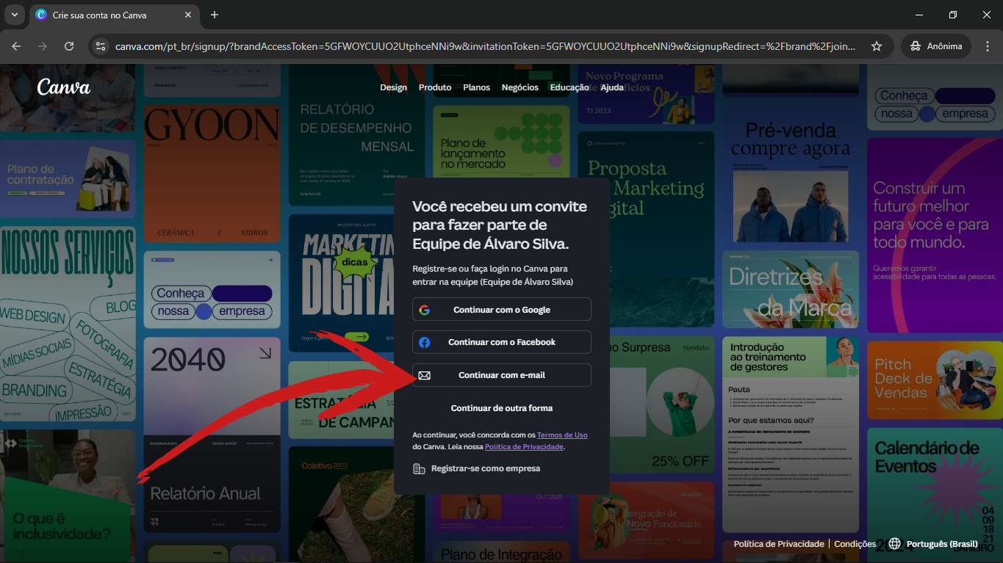Click the Canva logo
The image size is (1003, 563).
pos(64,87)
